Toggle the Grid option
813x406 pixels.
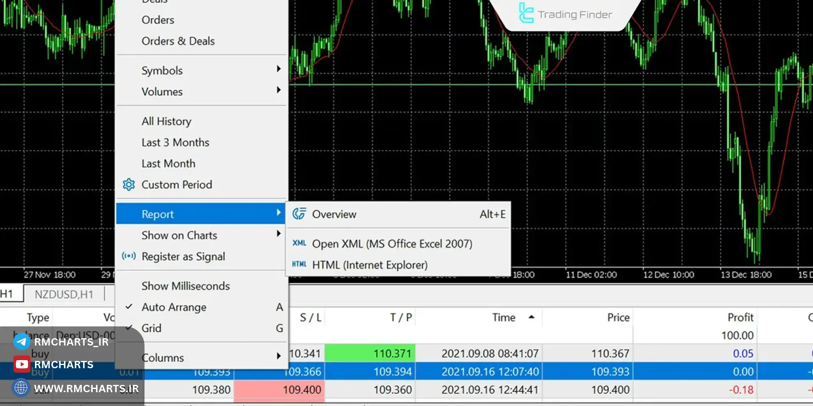point(202,328)
